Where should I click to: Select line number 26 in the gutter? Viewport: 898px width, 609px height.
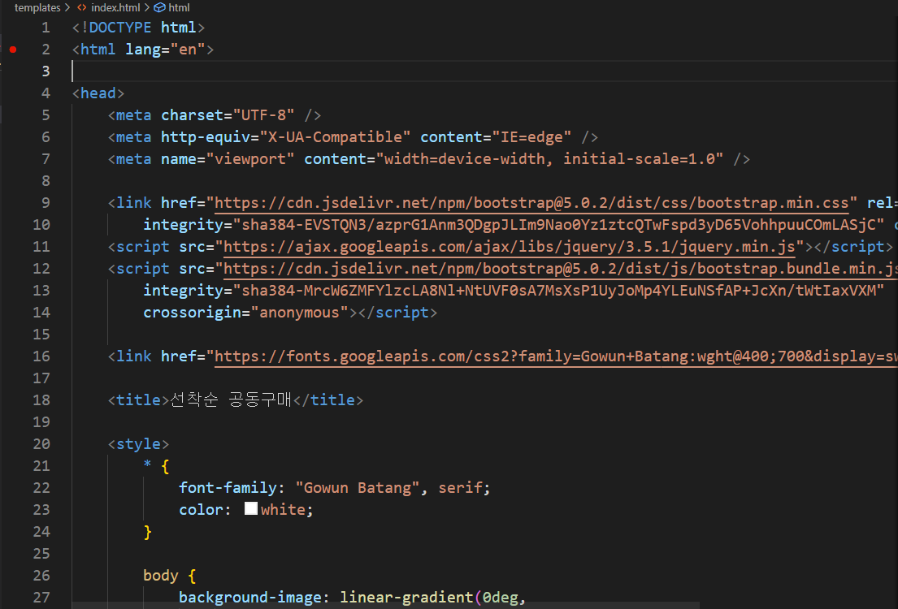click(41, 575)
